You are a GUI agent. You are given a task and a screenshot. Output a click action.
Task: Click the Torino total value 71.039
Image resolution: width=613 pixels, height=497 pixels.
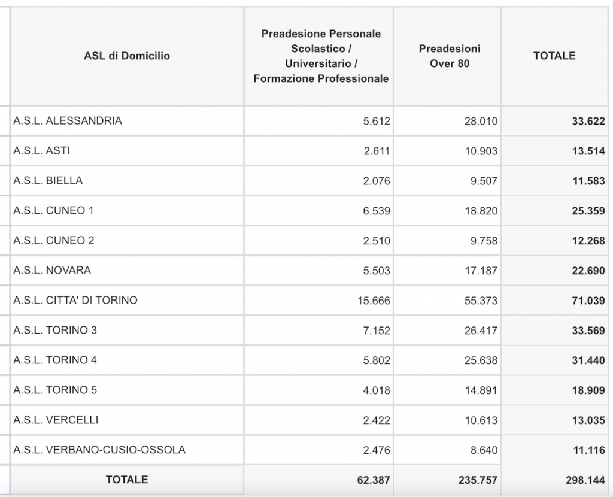[x=588, y=301]
